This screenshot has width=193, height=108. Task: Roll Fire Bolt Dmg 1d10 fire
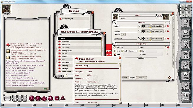point(143,54)
